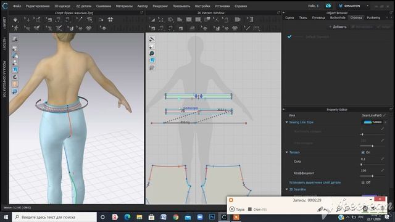
Task: Stop the recording with Стоп button
Action: [x=257, y=210]
